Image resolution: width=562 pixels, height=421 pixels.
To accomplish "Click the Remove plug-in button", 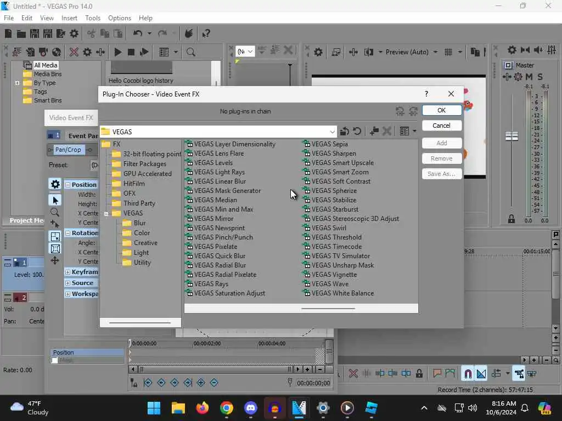I will click(442, 158).
